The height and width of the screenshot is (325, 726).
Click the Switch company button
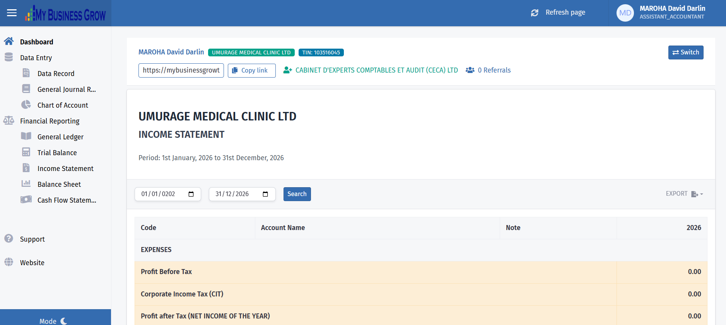(x=685, y=52)
